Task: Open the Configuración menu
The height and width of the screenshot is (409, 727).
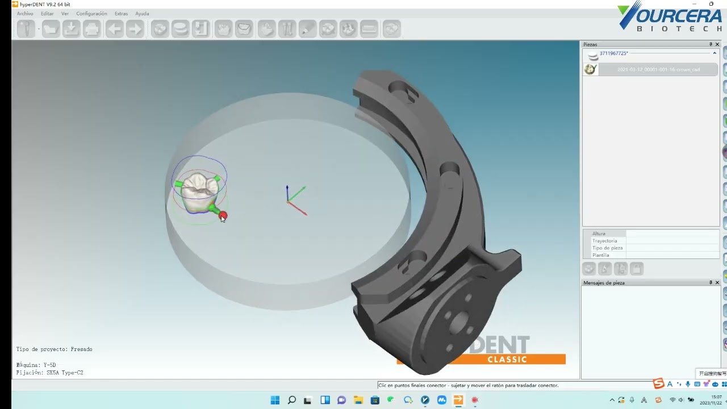Action: tap(91, 14)
